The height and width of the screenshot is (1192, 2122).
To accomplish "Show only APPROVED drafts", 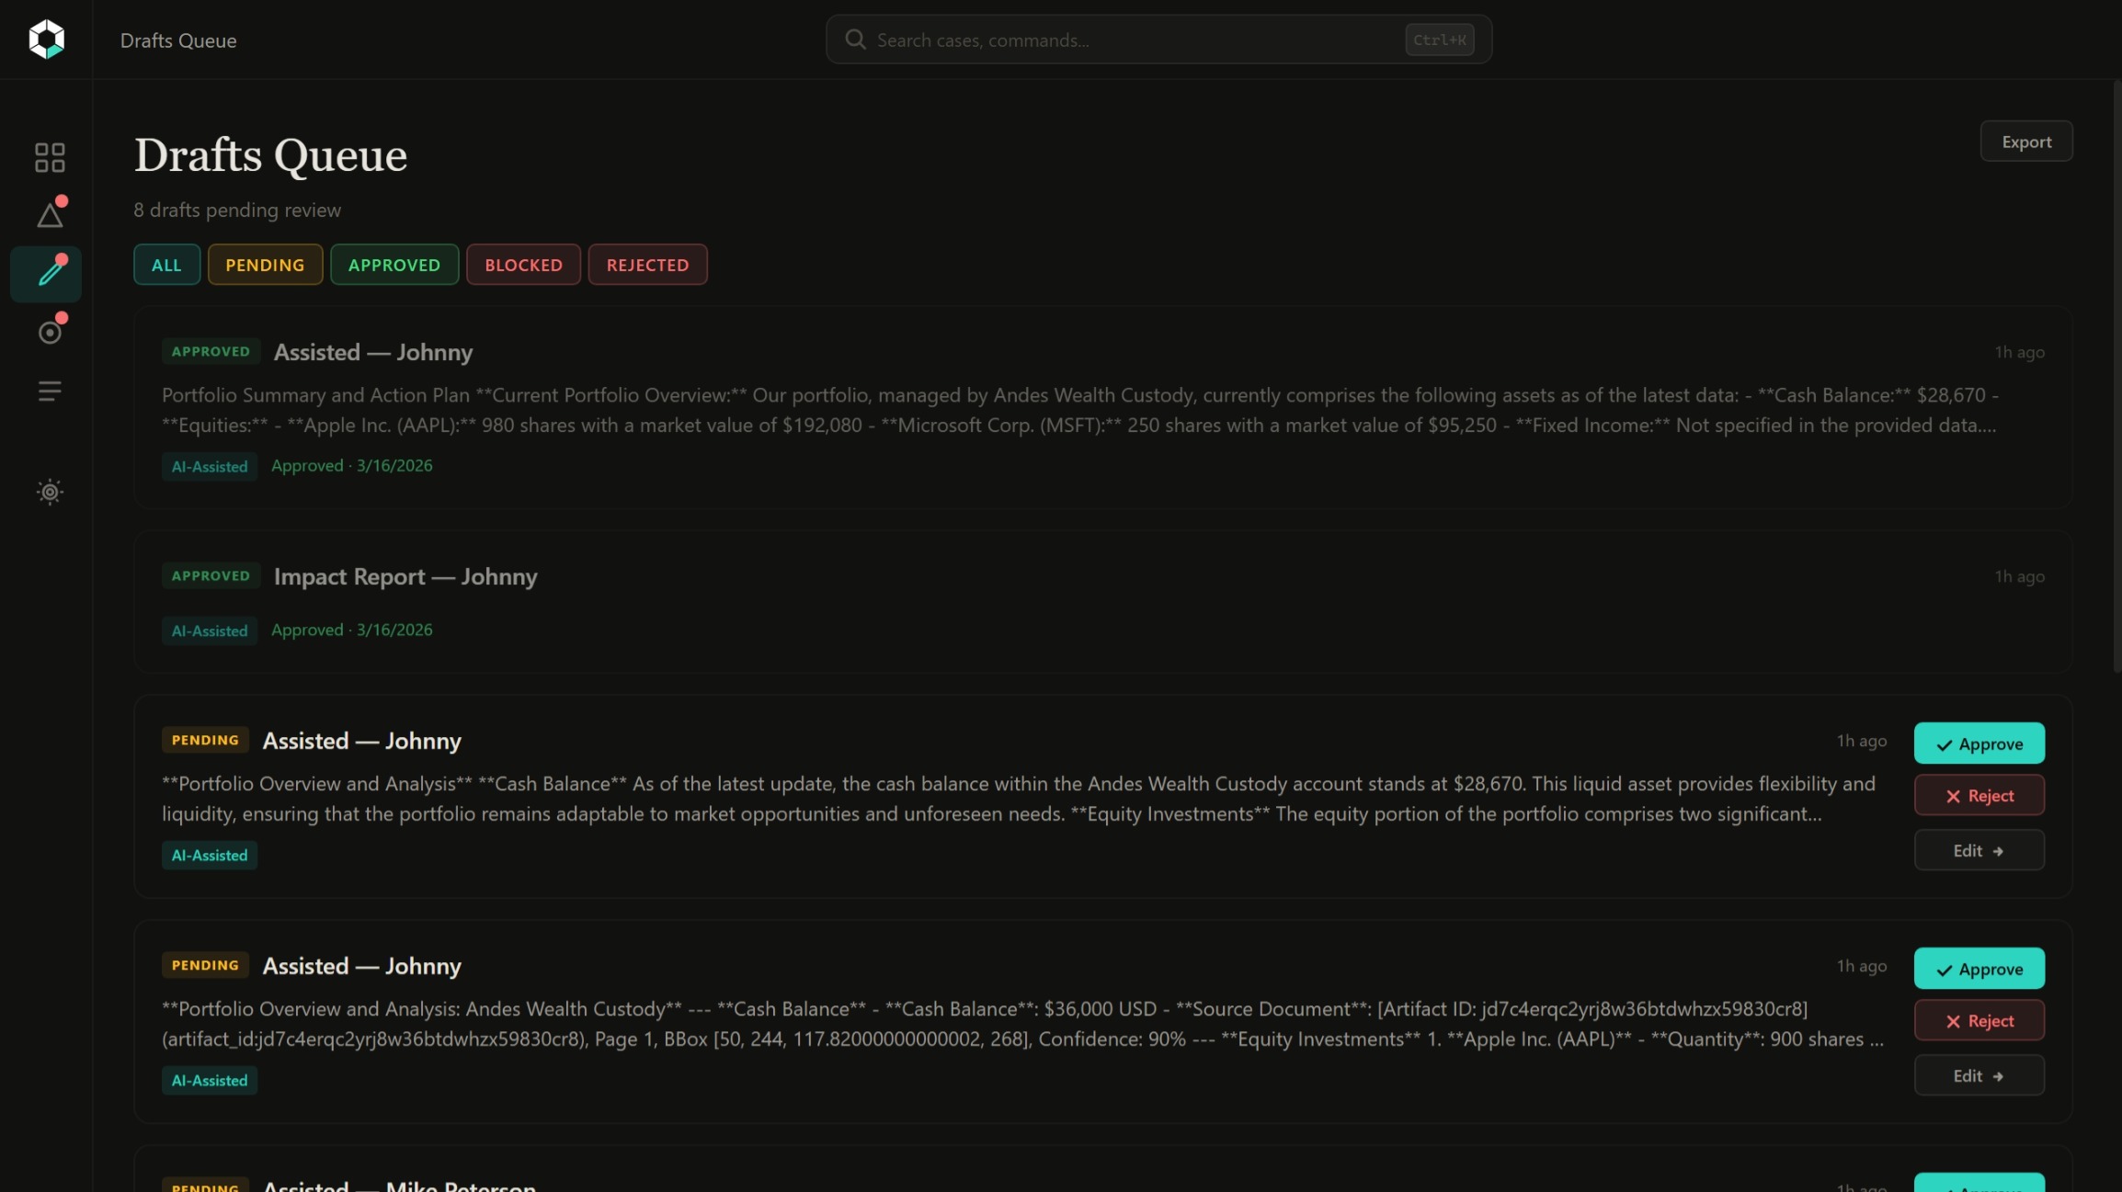I will tap(394, 265).
